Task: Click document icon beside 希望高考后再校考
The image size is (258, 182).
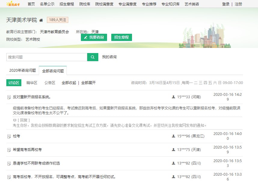Action: (9, 150)
